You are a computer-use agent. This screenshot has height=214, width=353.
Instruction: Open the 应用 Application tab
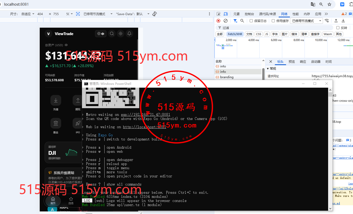(x=318, y=14)
